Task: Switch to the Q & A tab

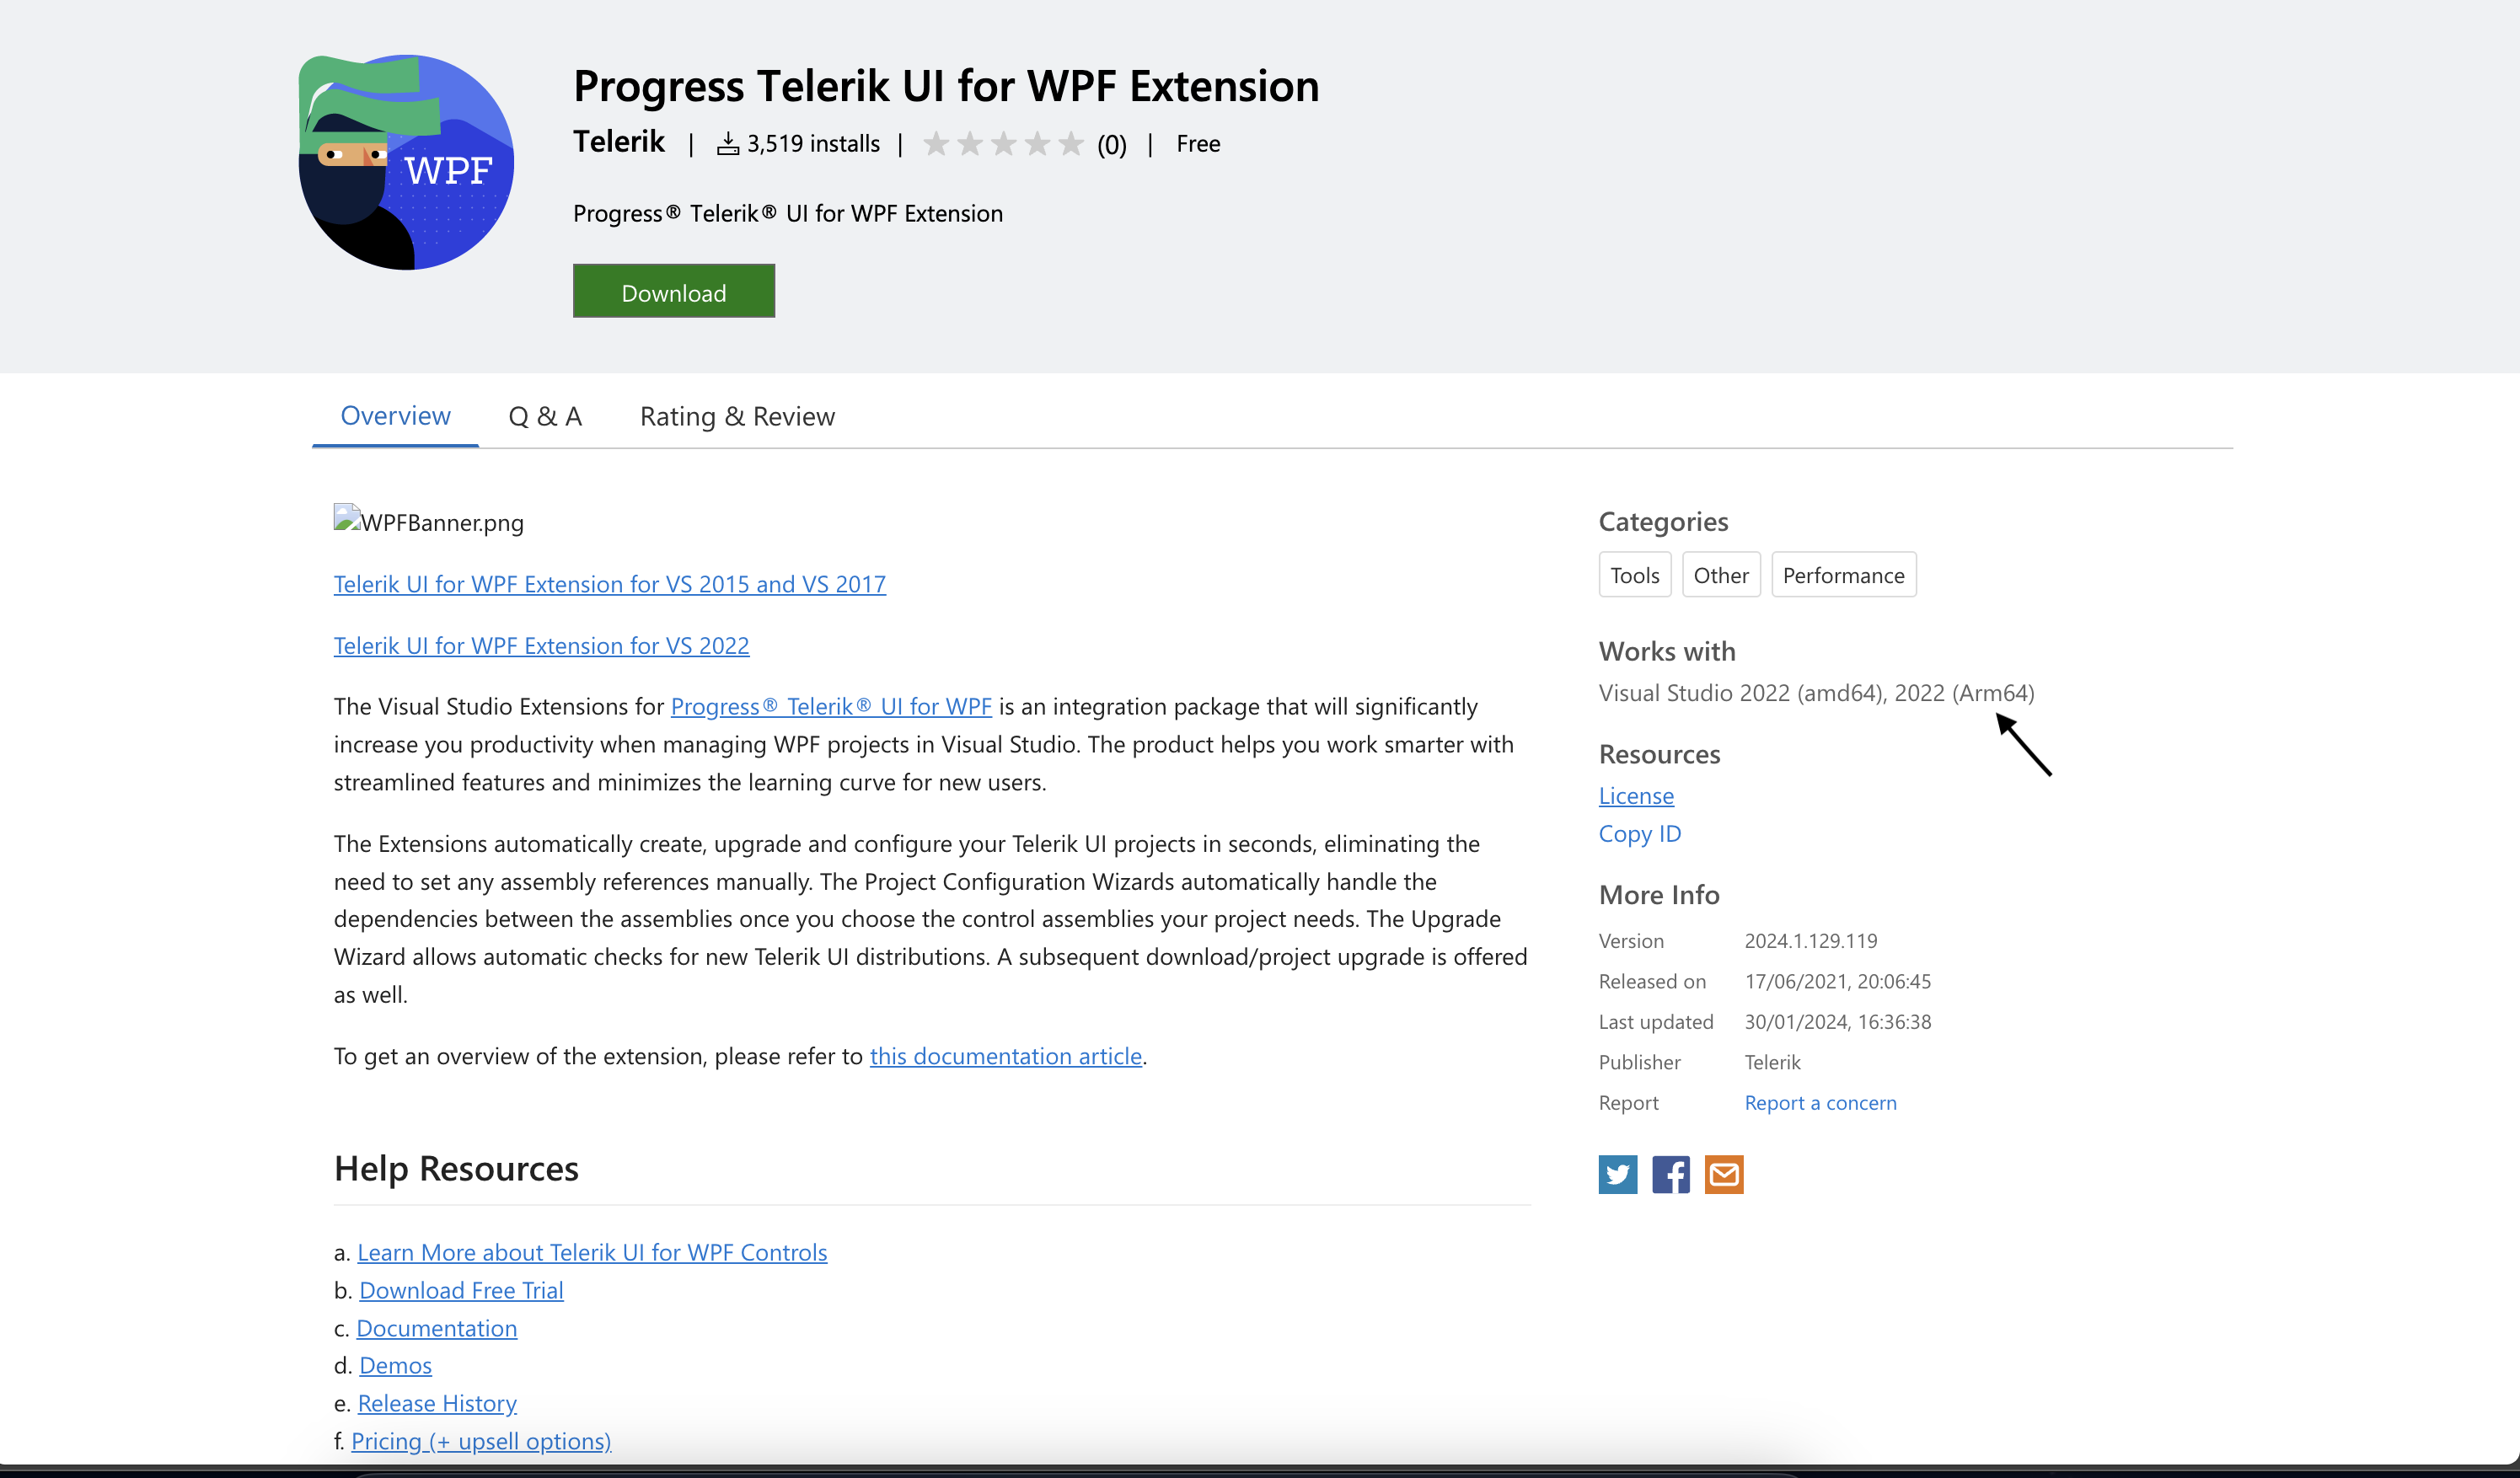Action: coord(544,416)
